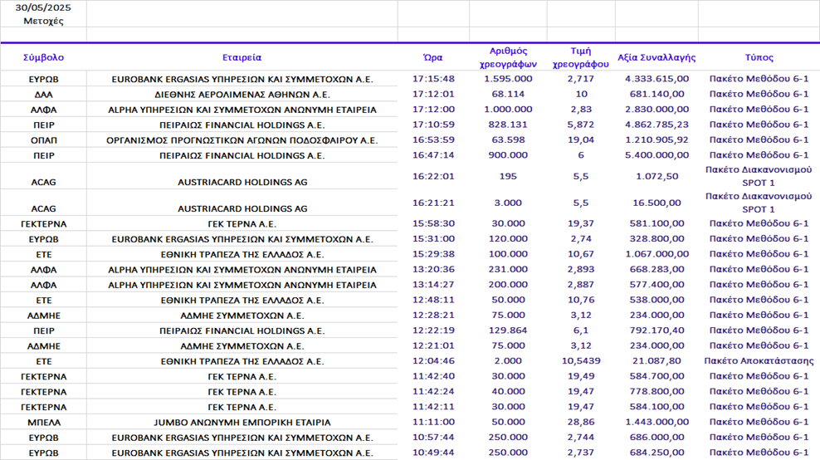Select the time cell 10:57:44

[433, 437]
